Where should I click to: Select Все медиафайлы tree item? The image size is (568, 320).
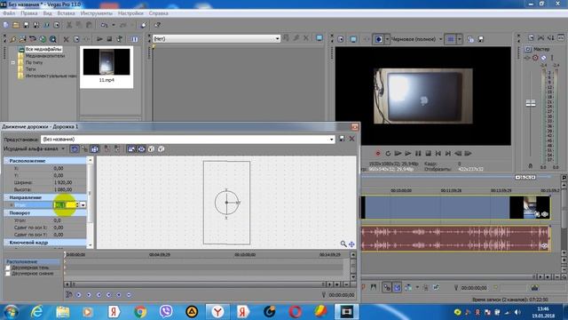point(43,49)
